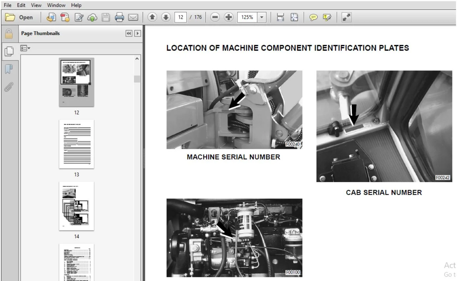Zoom out with minus button
The width and height of the screenshot is (457, 281).
[215, 17]
